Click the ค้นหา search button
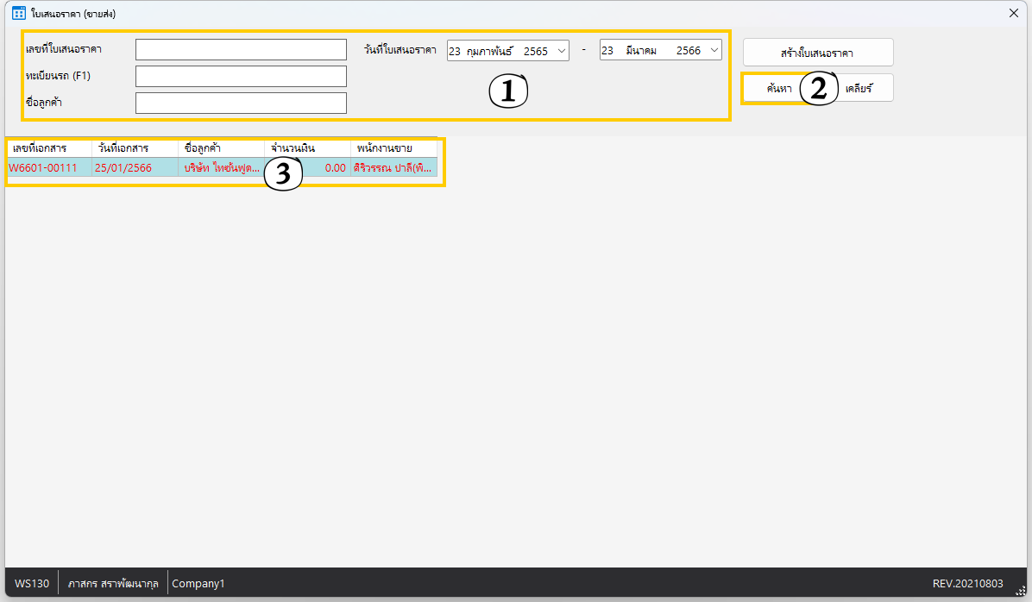Image resolution: width=1032 pixels, height=602 pixels. (778, 89)
